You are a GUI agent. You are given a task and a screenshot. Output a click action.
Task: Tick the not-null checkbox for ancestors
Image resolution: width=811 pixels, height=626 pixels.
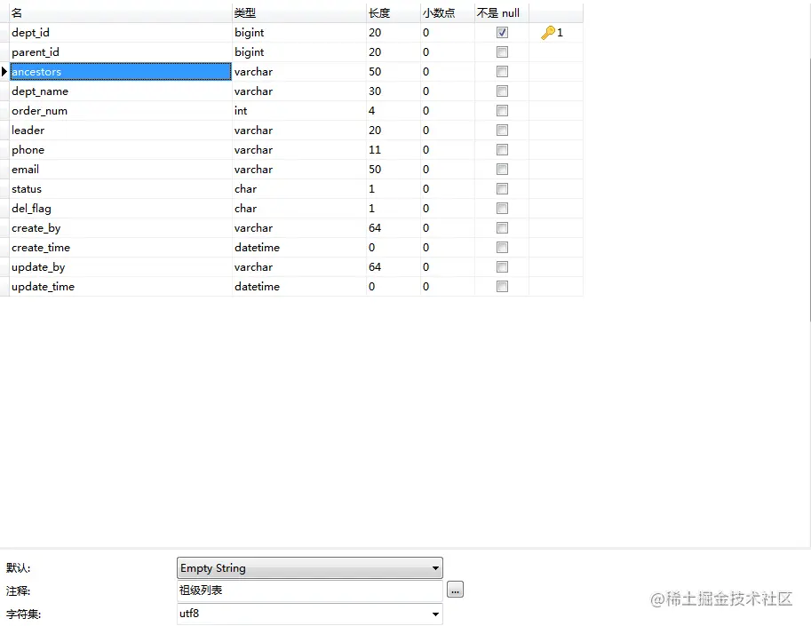[x=502, y=71]
